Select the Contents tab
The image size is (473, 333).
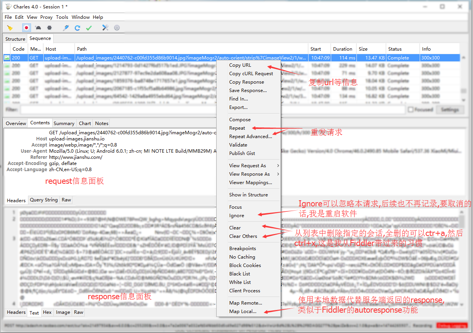(x=40, y=123)
